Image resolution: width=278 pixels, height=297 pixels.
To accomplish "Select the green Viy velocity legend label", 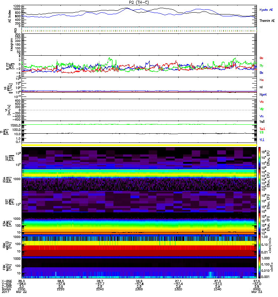I will (262, 109).
